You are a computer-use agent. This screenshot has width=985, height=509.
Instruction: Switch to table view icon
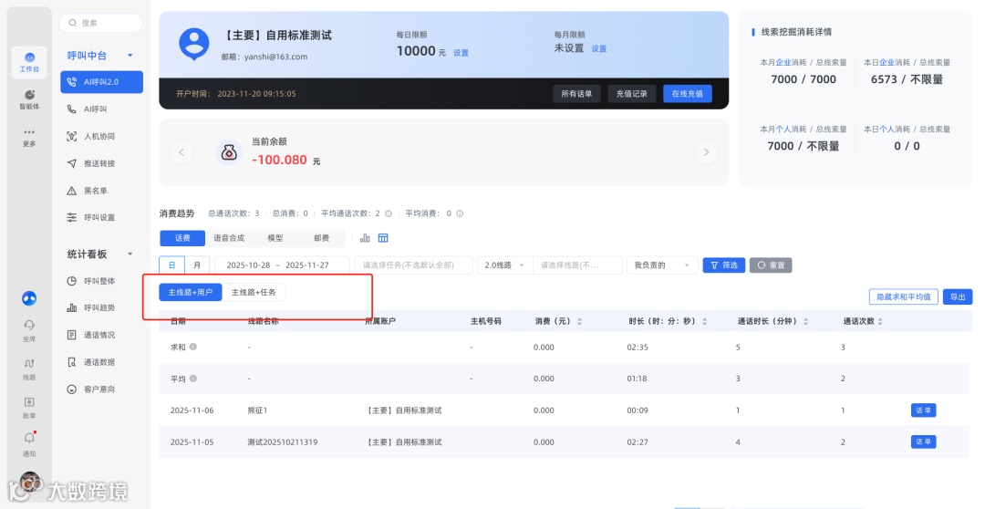pyautogui.click(x=383, y=238)
